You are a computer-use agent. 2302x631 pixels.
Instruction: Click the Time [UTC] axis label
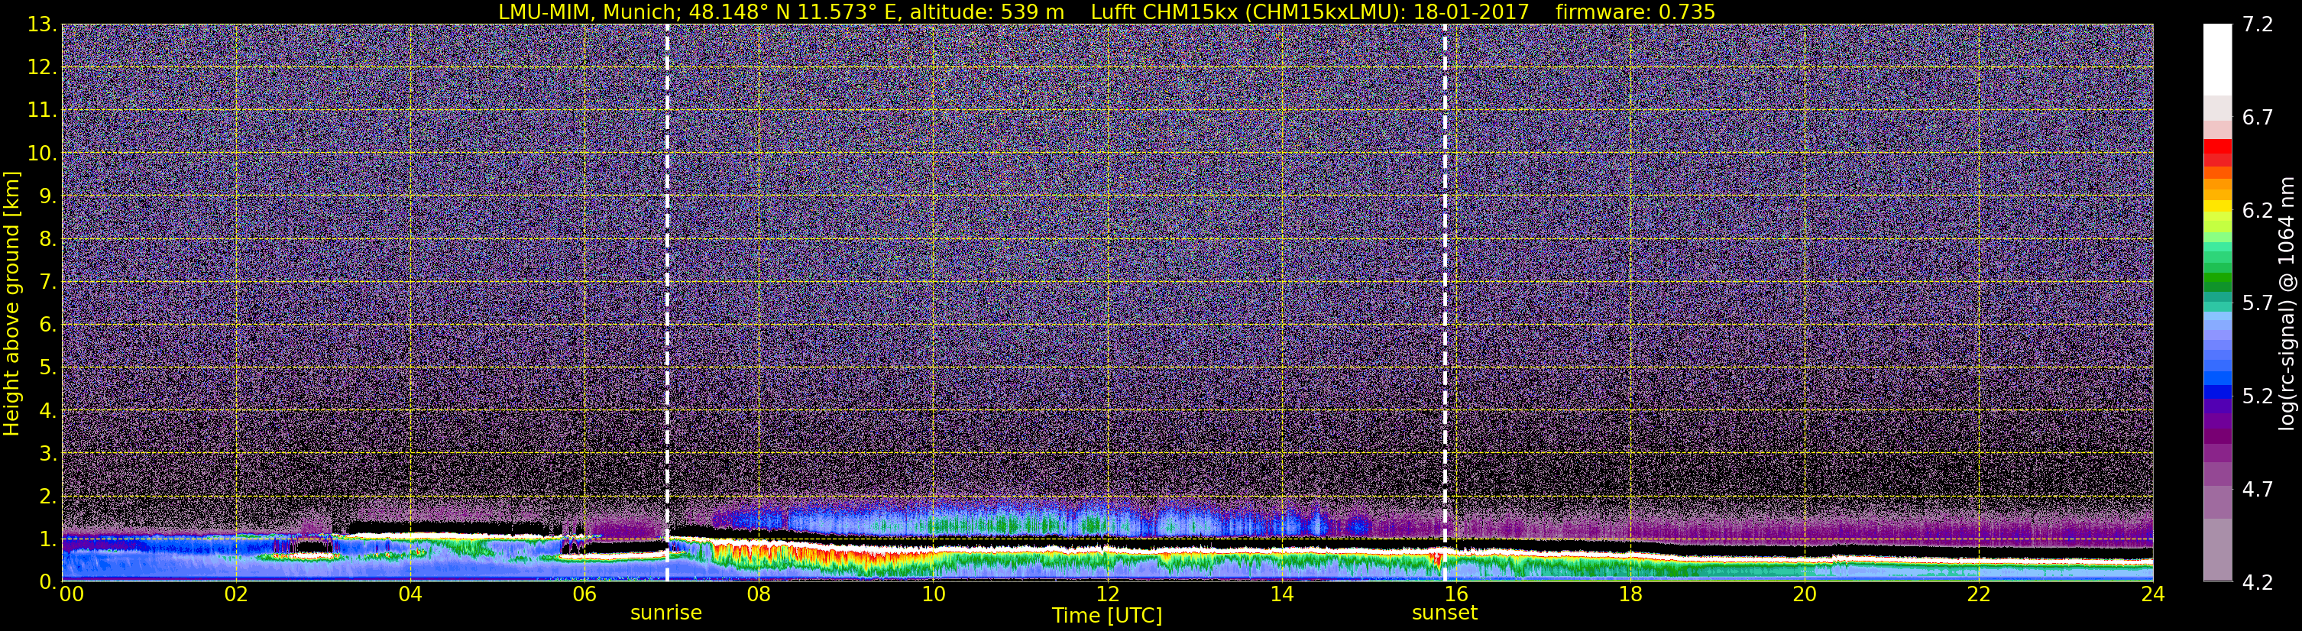point(1107,616)
